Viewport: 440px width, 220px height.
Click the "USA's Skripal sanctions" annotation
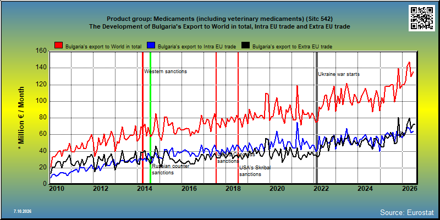click(255, 171)
